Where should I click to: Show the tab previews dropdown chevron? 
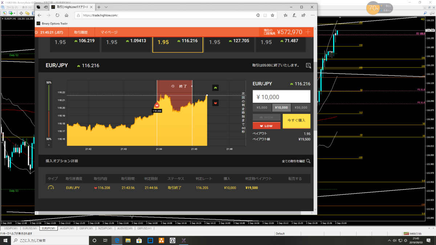coord(106,7)
